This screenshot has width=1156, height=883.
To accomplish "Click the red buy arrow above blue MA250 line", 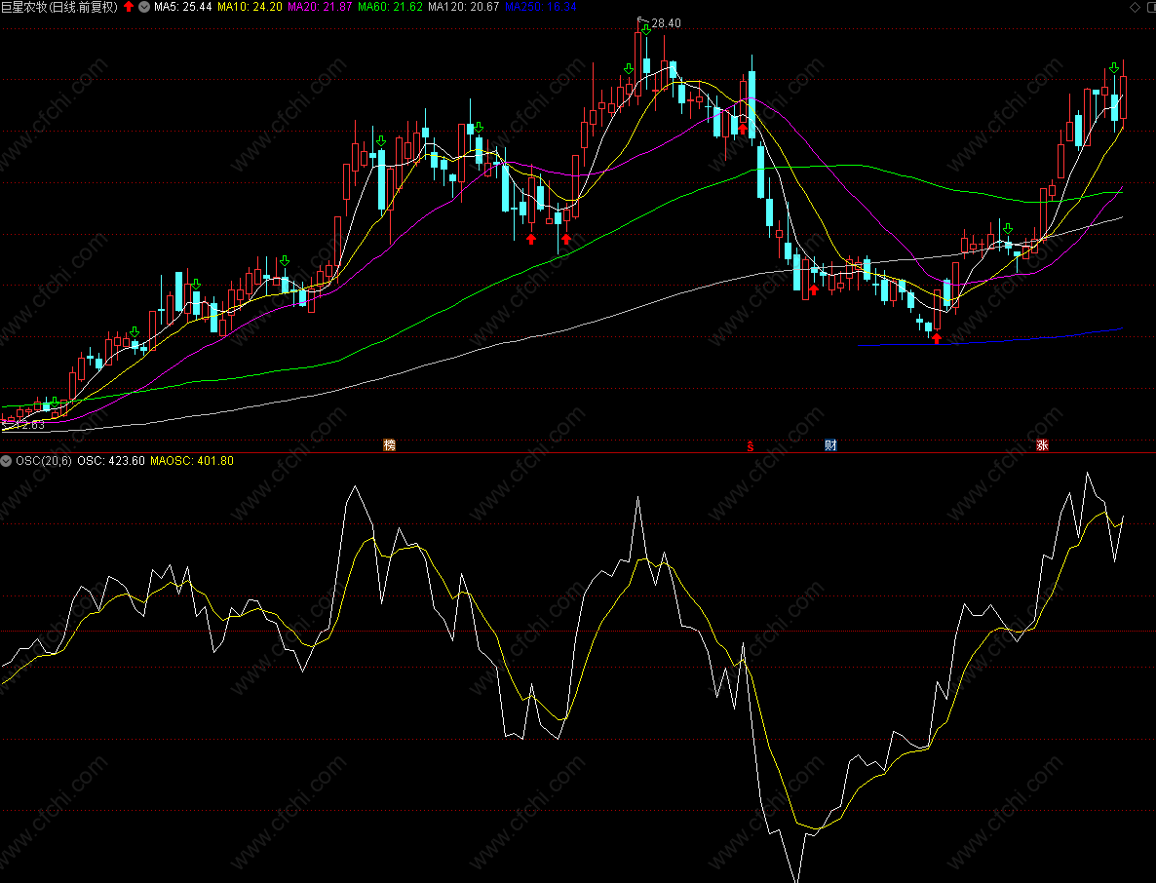I will pos(937,338).
